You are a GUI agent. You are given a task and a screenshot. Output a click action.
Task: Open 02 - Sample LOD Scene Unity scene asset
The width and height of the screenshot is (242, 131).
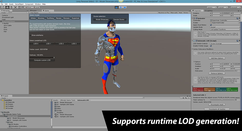[x=64, y=116]
